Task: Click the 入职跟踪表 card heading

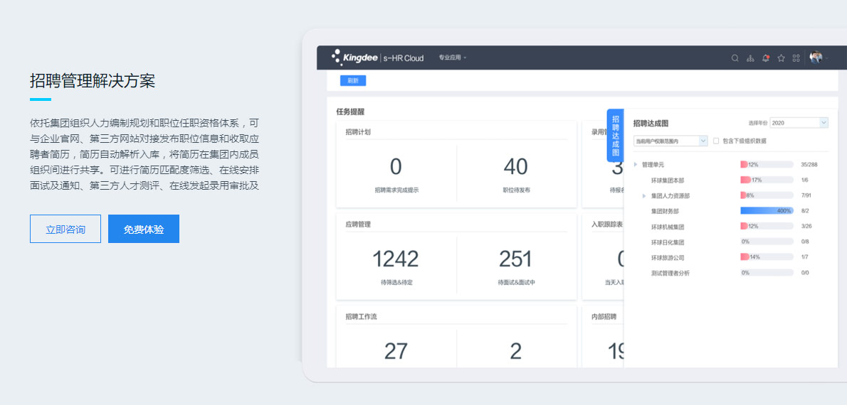Action: pyautogui.click(x=606, y=224)
